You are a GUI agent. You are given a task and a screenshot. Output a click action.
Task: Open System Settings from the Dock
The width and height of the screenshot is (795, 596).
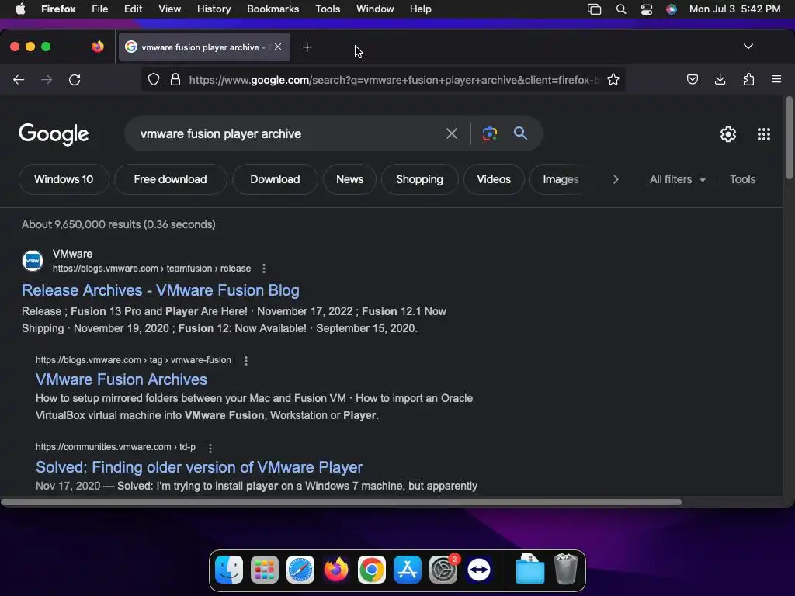coord(443,570)
